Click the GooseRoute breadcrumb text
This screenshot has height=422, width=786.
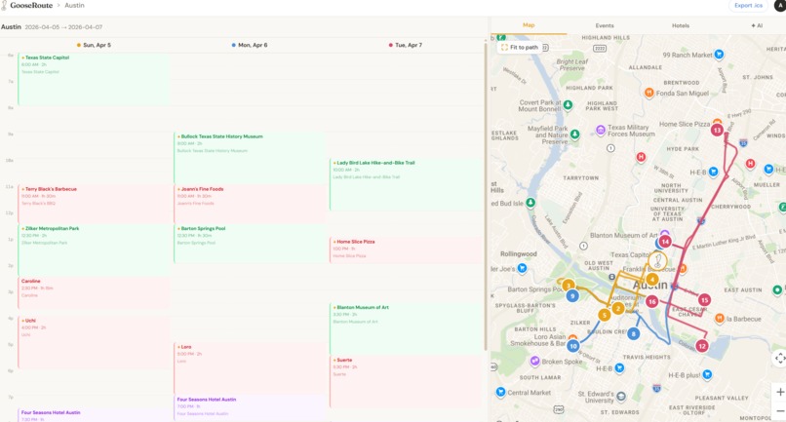(31, 6)
